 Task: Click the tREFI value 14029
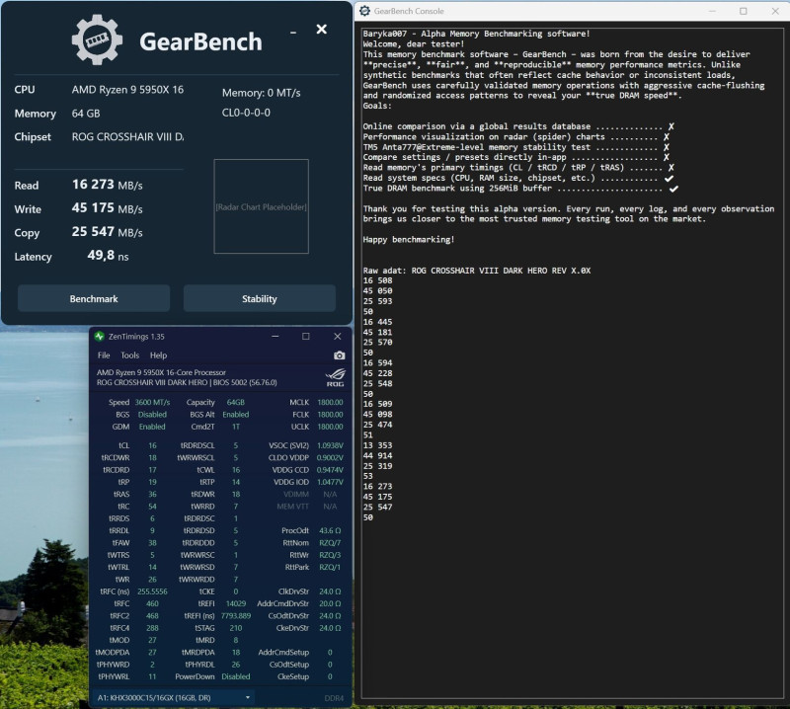[x=236, y=603]
